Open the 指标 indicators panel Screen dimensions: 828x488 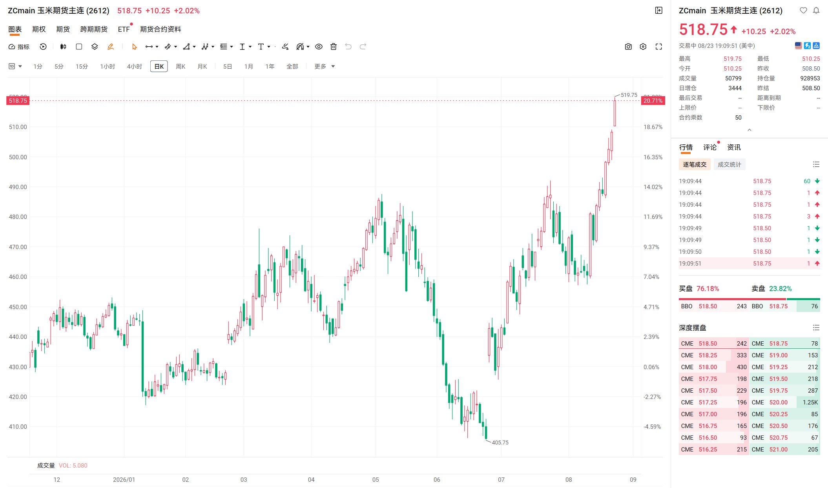[x=19, y=47]
